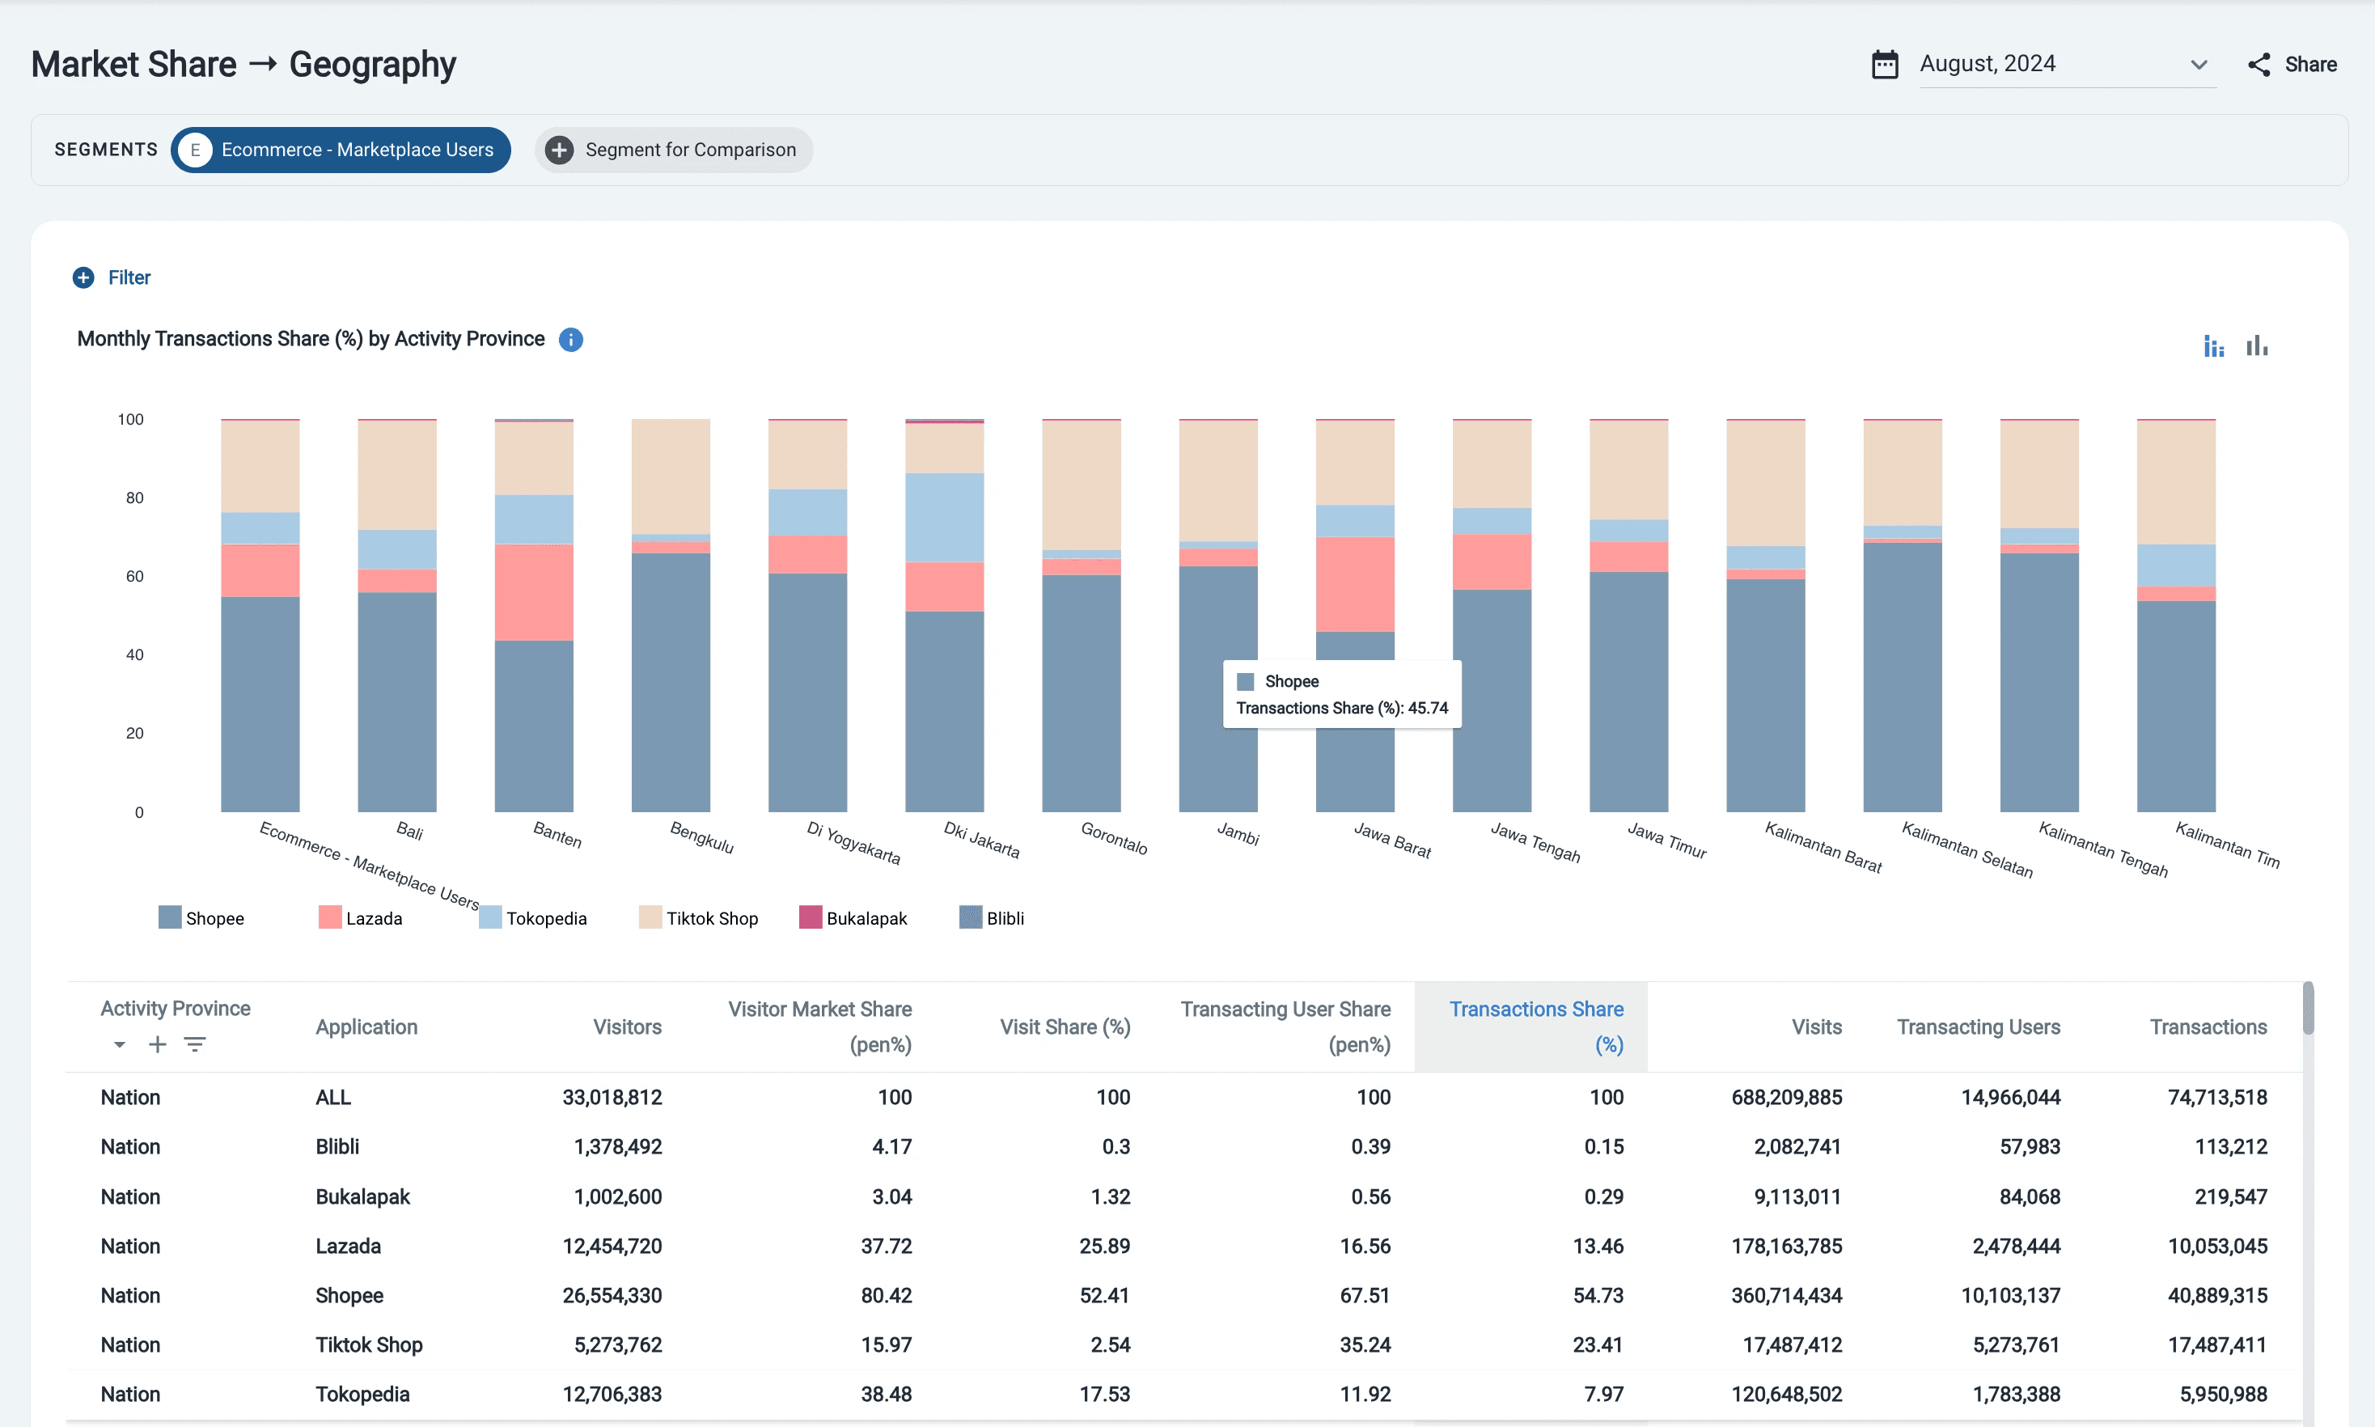Click the plus icon in Segment for Comparison
Viewport: 2375px width, 1427px height.
pyautogui.click(x=560, y=150)
